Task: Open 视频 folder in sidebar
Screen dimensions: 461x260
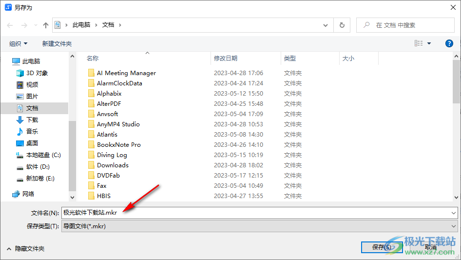Action: (x=32, y=85)
